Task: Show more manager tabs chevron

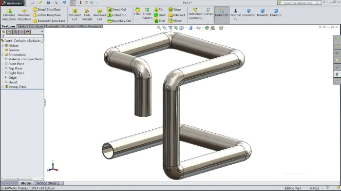Action: click(x=42, y=32)
